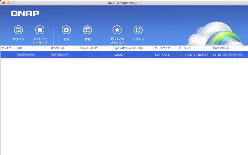Click the 4.2.2 (20160823) version value
248x155 pixels.
pyautogui.click(x=197, y=55)
